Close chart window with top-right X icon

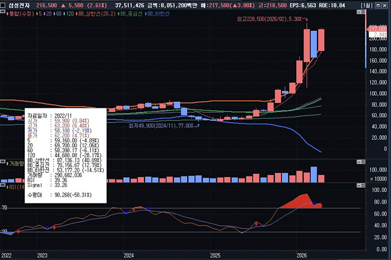(x=384, y=5)
